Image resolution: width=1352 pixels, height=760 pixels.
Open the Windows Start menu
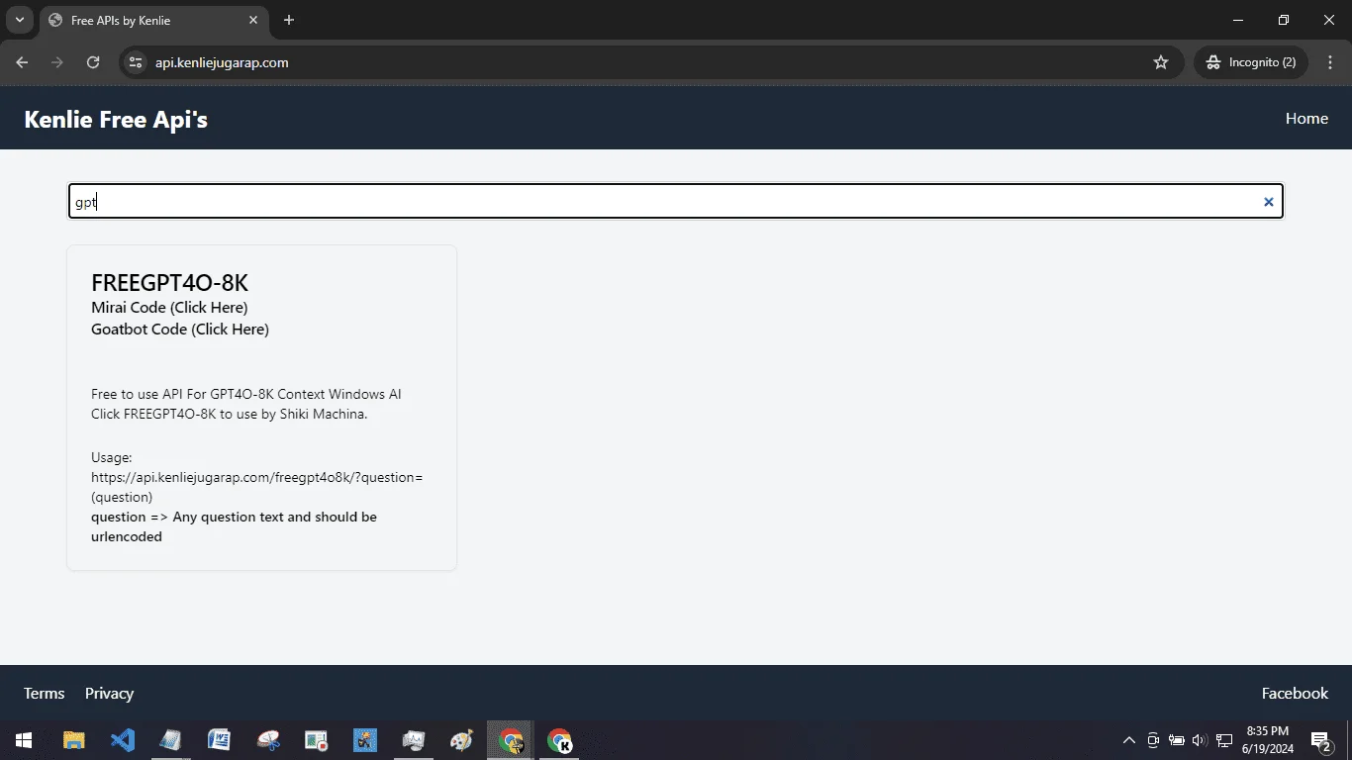(24, 740)
